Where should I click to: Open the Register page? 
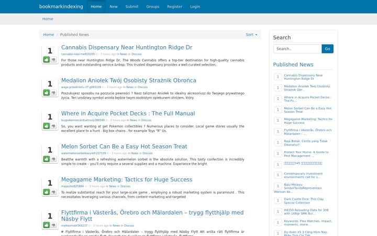click(174, 6)
